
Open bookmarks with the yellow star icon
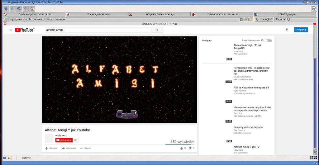click(251, 20)
